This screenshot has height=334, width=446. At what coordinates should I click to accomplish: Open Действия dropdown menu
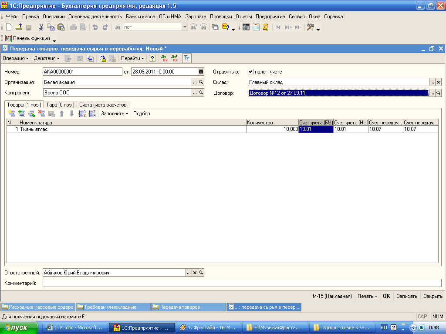[x=46, y=59]
